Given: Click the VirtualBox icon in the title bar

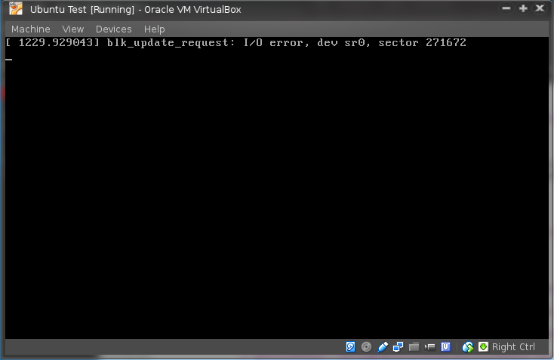Looking at the screenshot, I should [x=16, y=9].
